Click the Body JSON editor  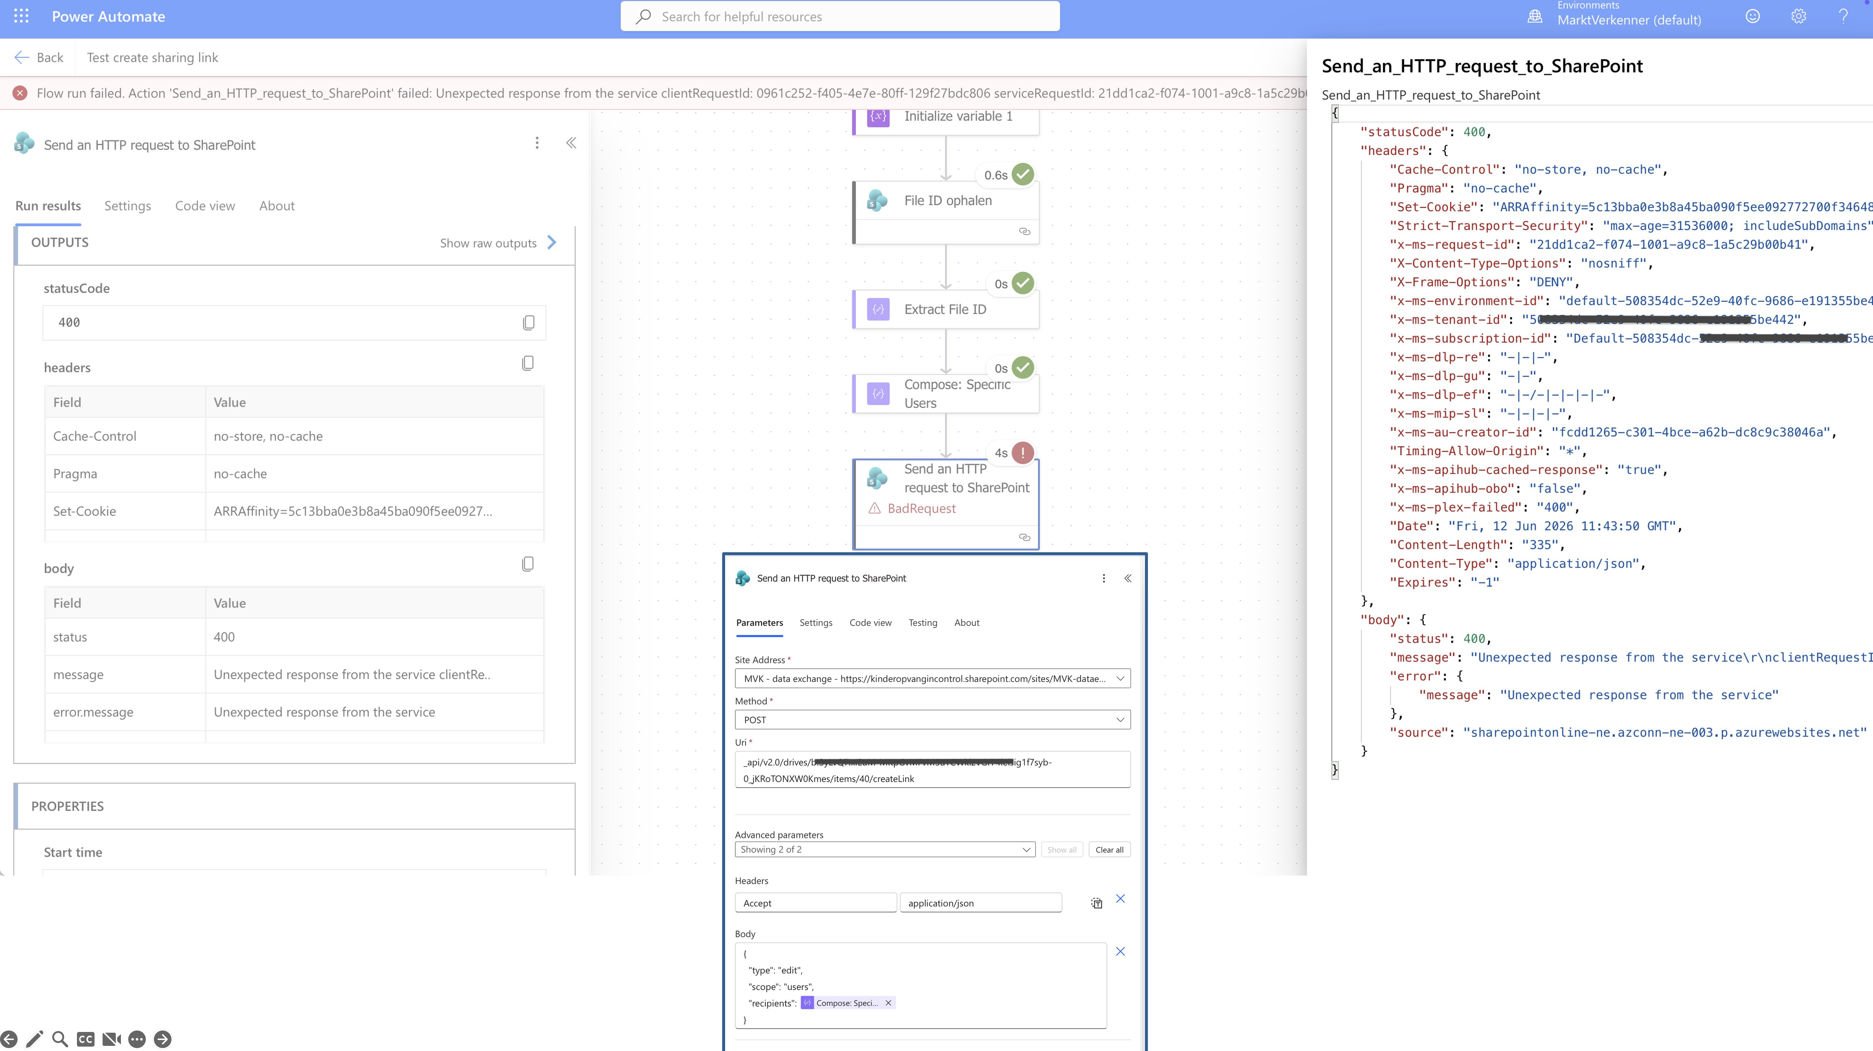click(x=920, y=986)
